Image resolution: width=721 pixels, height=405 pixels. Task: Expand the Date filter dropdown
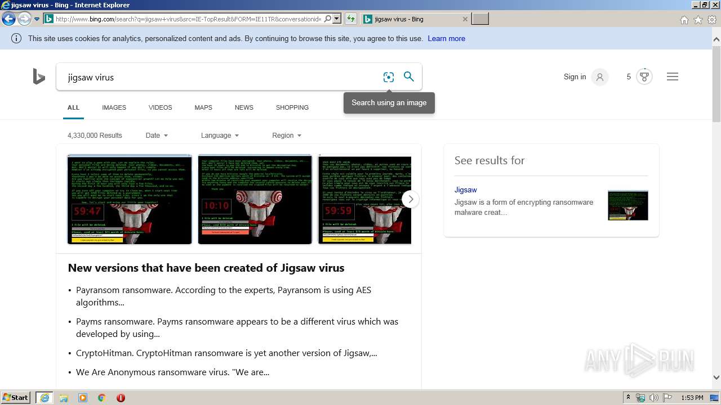click(x=157, y=136)
